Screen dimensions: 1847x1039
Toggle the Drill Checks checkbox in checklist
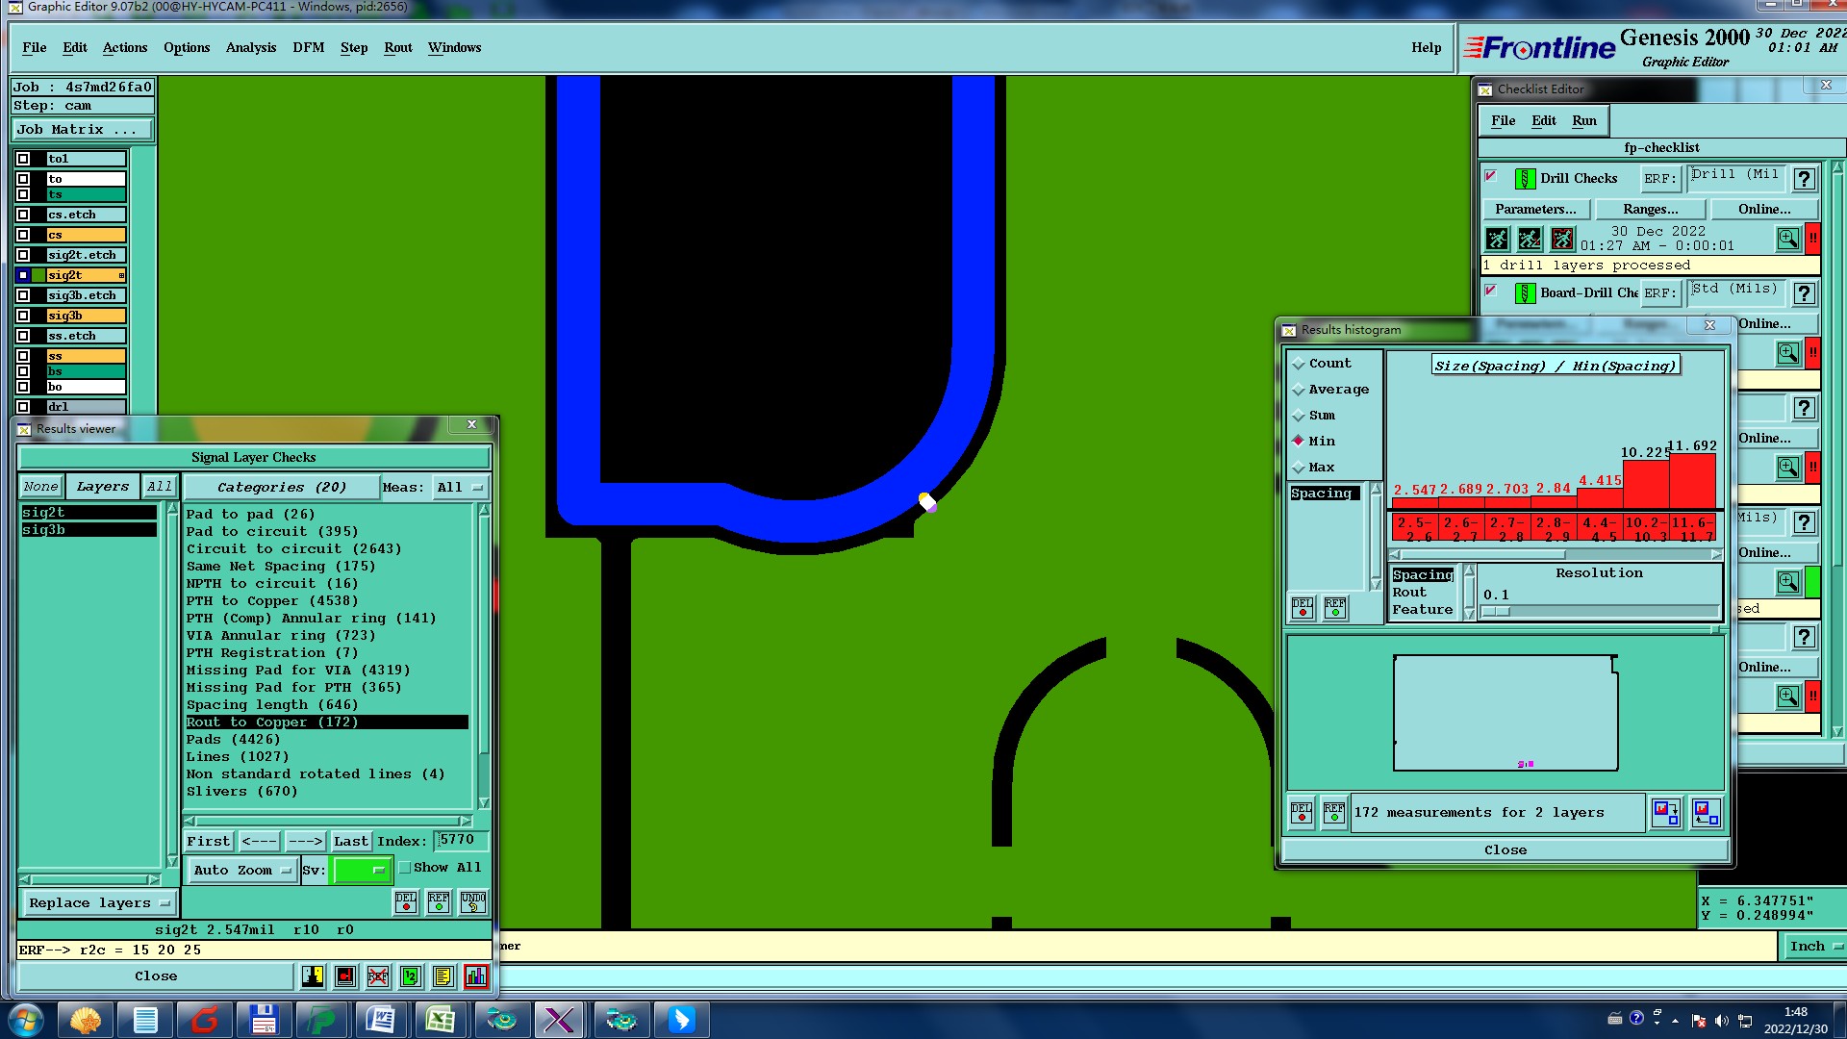tap(1491, 177)
